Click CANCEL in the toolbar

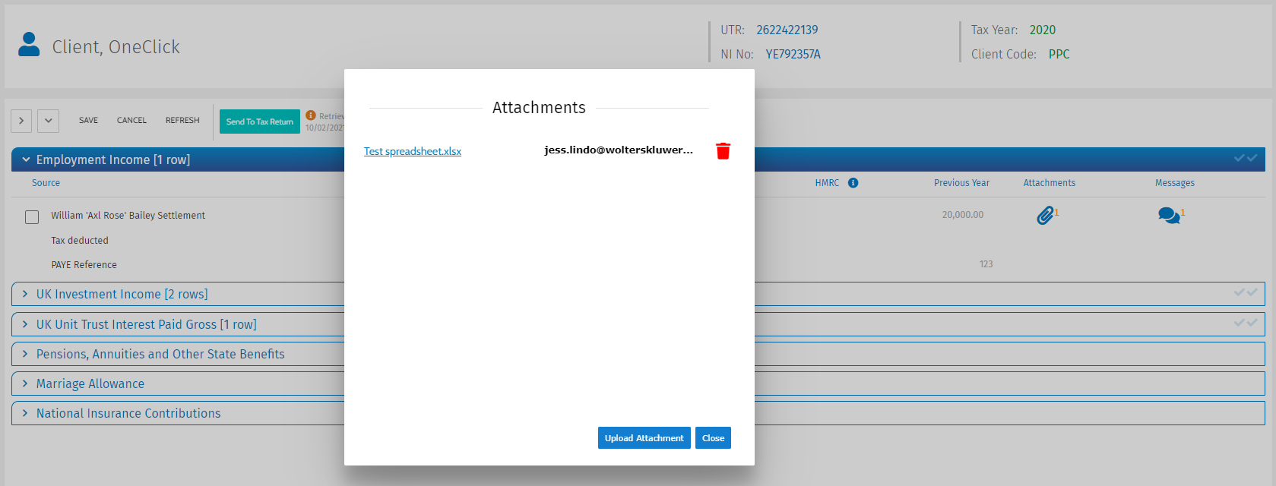pos(131,121)
